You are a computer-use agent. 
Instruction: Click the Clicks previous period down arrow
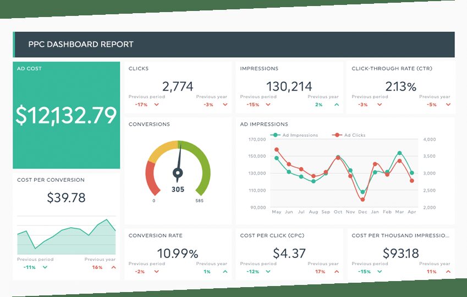pyautogui.click(x=156, y=105)
